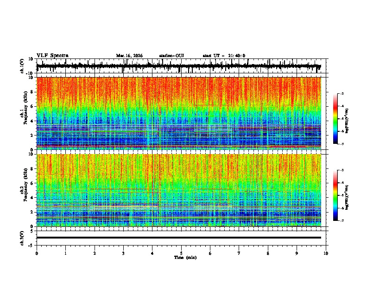
Task: Click the 8 kHz tick on ch.1 spectrogram
Action: 32,92
